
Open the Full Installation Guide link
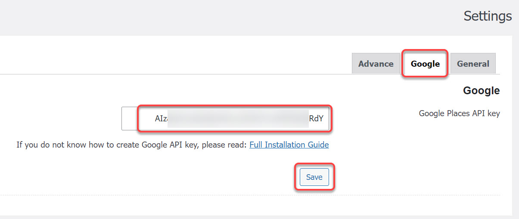[289, 145]
